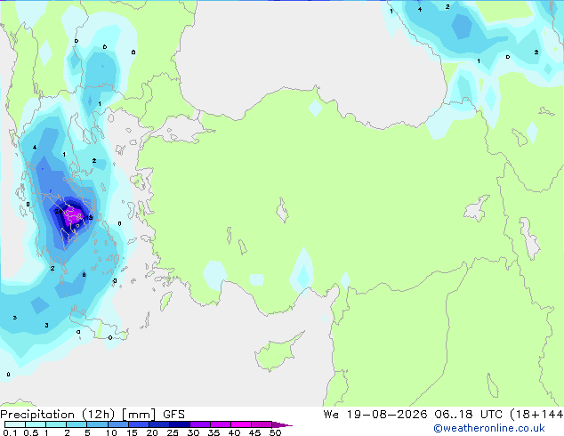Open the weatheronline.co.uk copyright link

(489, 428)
